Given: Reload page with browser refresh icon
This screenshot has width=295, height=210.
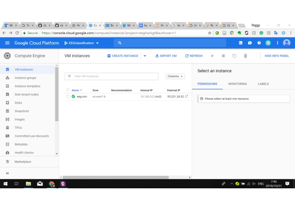Looking at the screenshot, I should [17, 33].
